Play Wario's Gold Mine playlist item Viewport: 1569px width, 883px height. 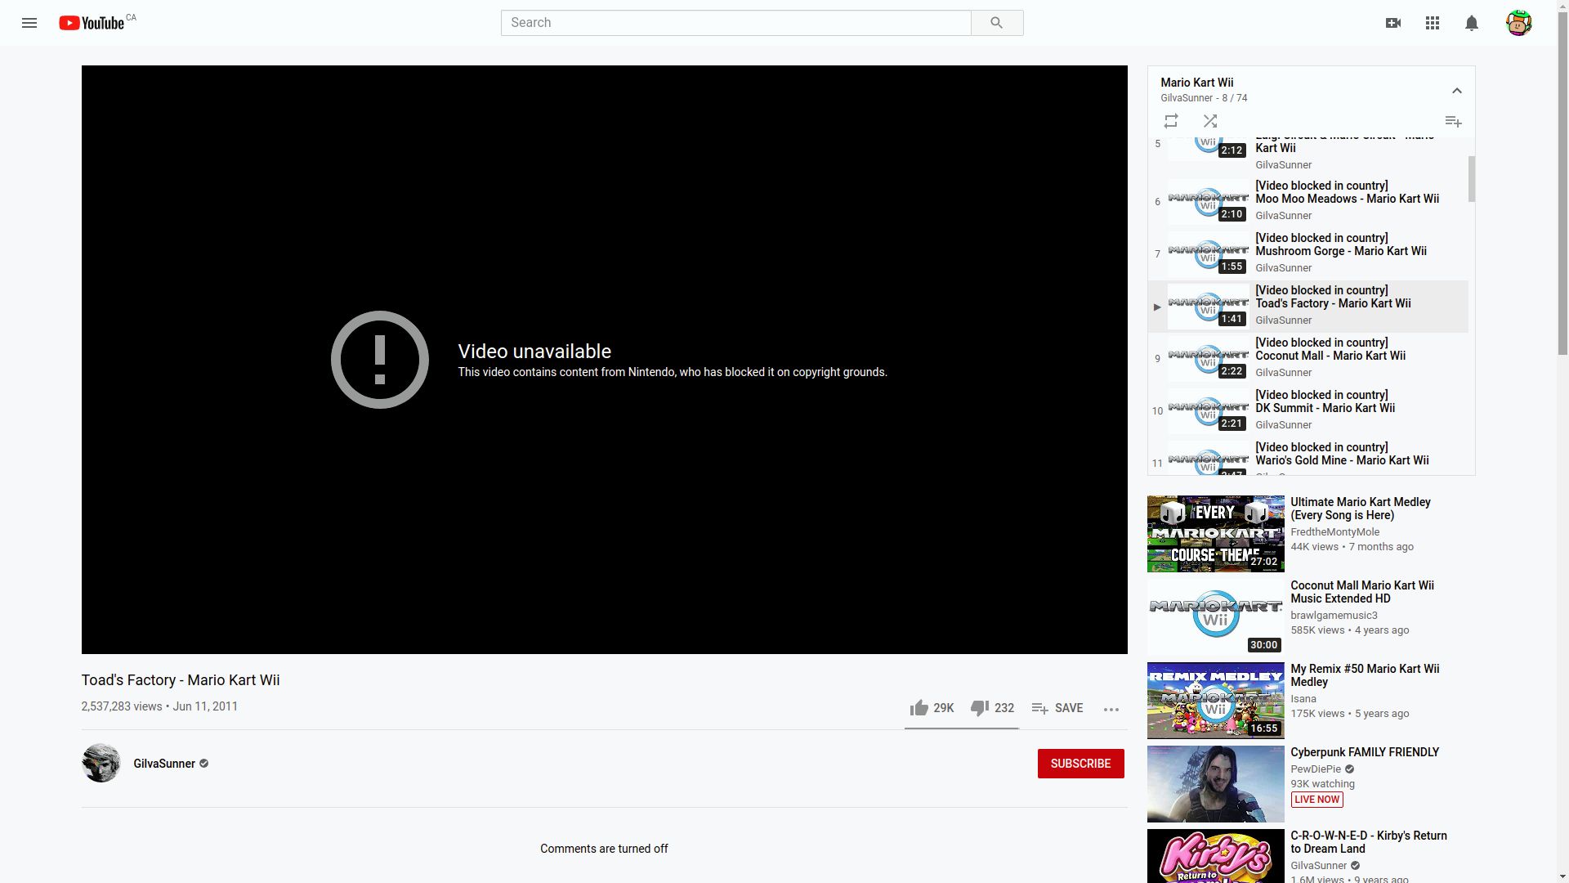(1307, 458)
